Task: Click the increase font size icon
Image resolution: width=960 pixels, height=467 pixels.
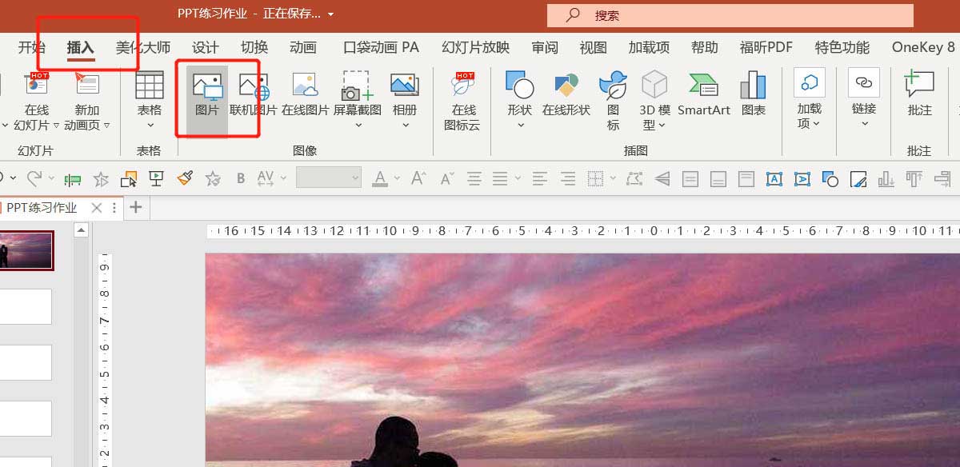Action: [x=418, y=178]
